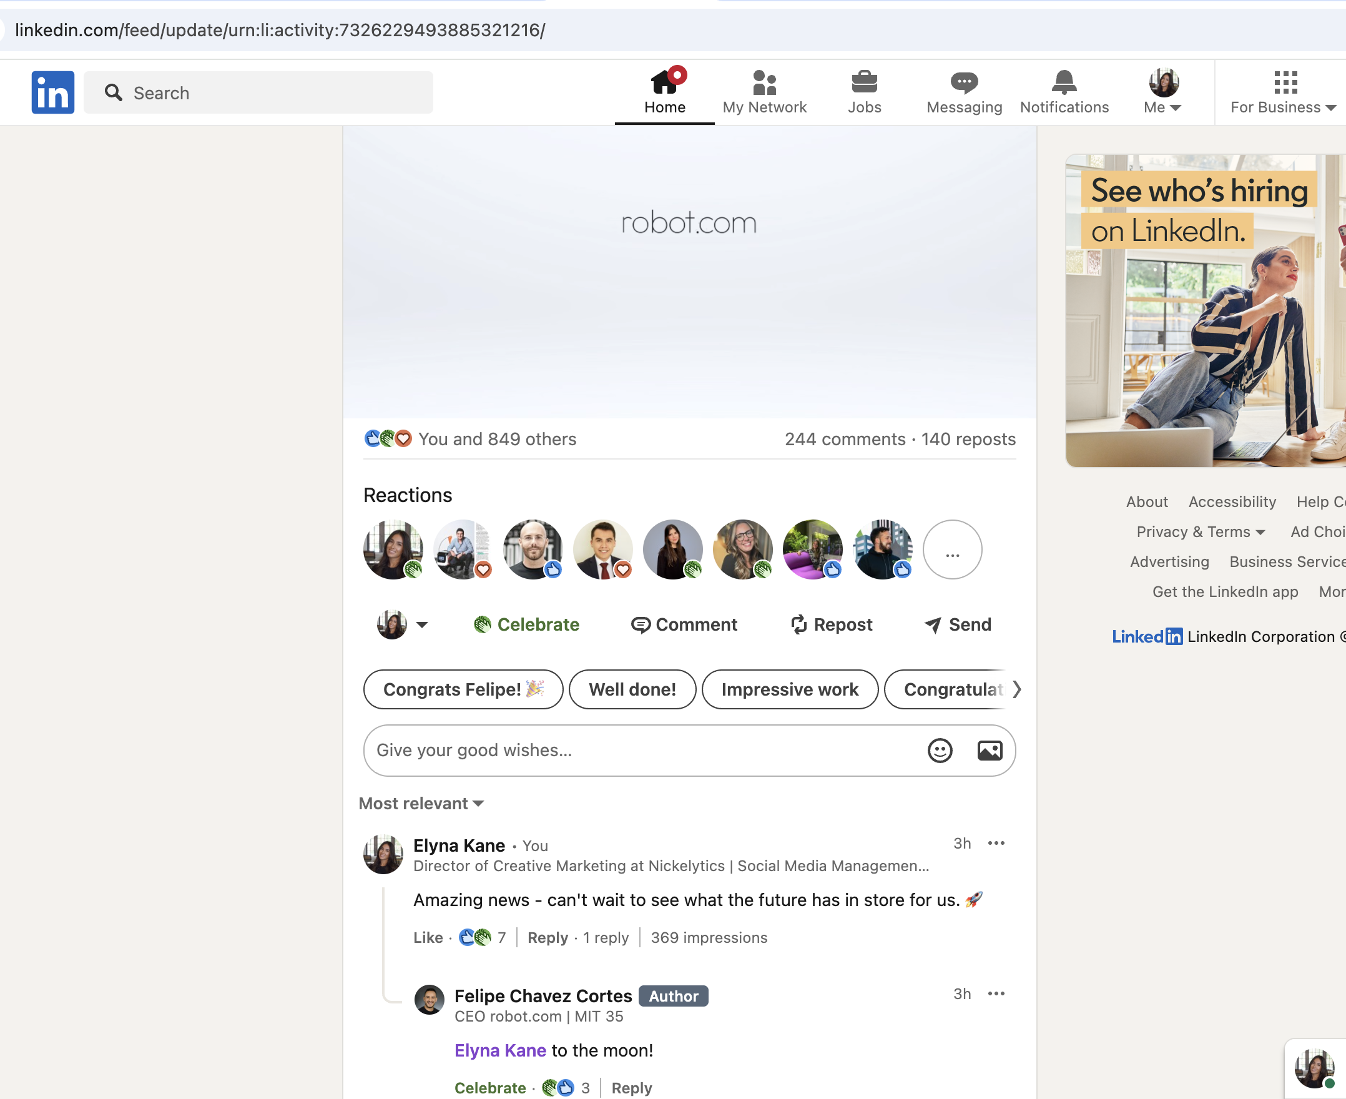
Task: Open the Messaging speech bubble icon
Action: pos(963,82)
